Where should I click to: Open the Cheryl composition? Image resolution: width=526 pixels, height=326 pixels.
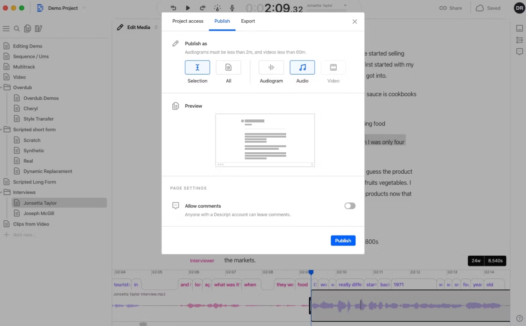coord(31,109)
